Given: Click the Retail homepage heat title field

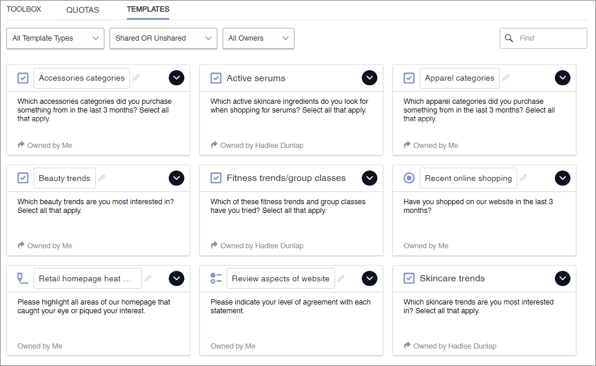Looking at the screenshot, I should pos(88,278).
